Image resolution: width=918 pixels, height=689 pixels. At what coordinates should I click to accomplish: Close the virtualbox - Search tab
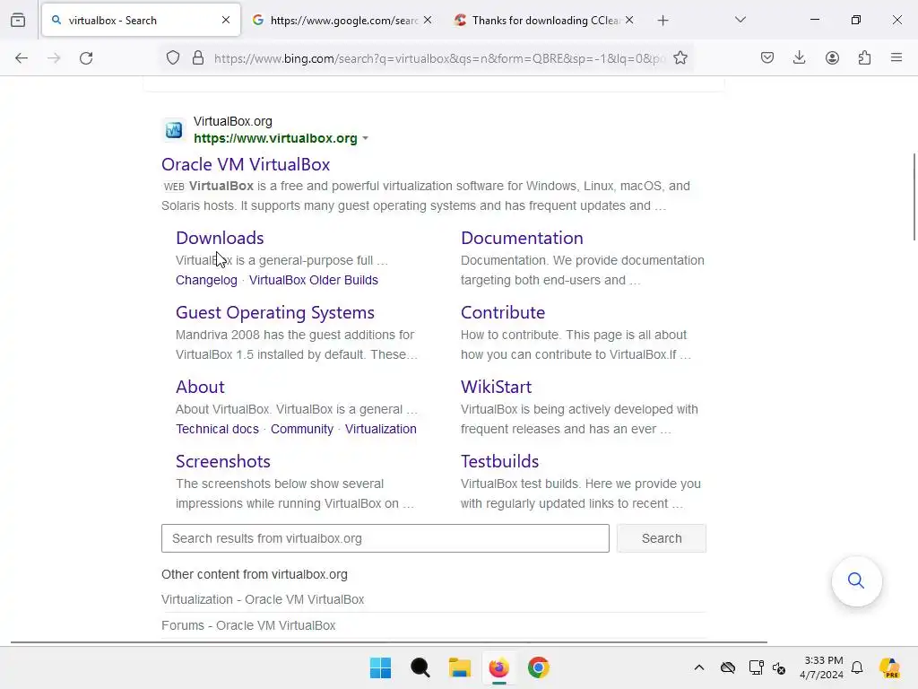click(226, 20)
